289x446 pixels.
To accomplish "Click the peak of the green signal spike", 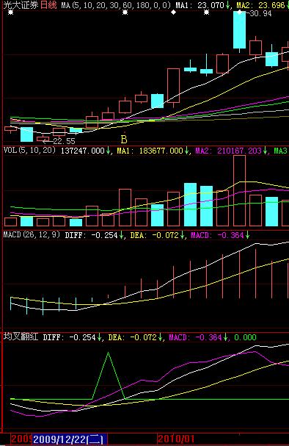I will point(108,353).
